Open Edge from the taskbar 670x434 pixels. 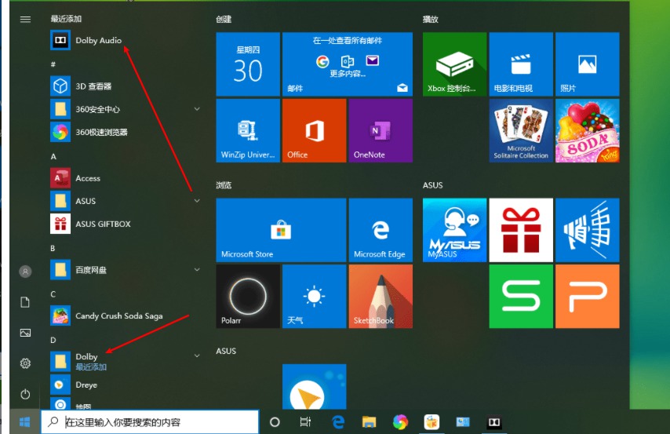(338, 422)
